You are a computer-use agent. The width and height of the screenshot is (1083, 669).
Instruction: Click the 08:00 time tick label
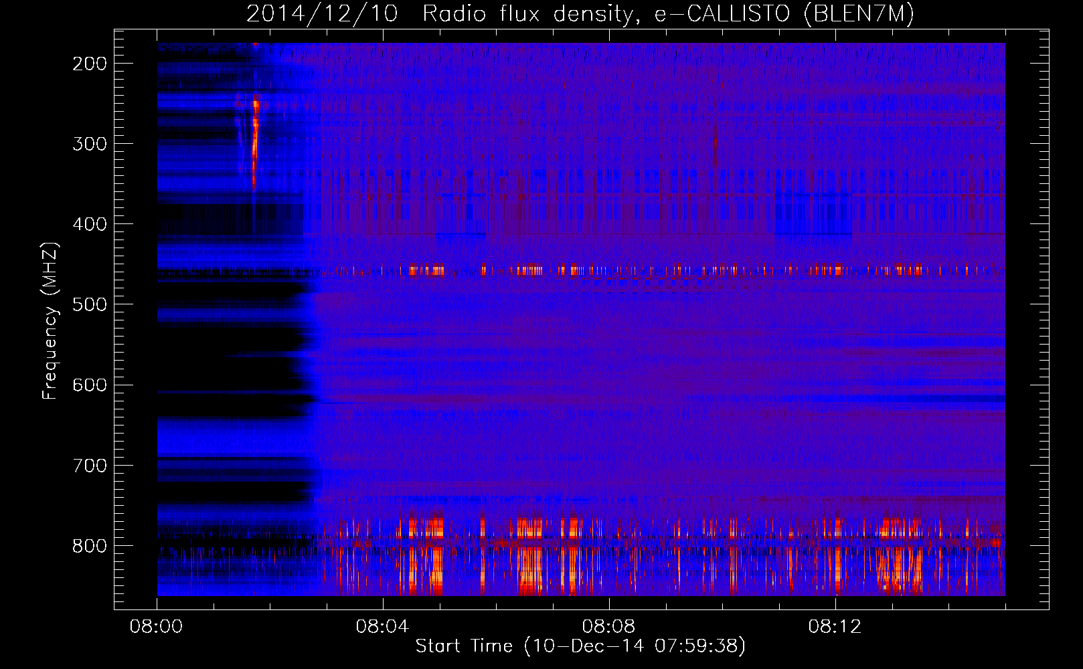coord(157,627)
